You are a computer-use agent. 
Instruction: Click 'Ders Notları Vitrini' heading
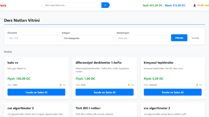[x=22, y=20]
